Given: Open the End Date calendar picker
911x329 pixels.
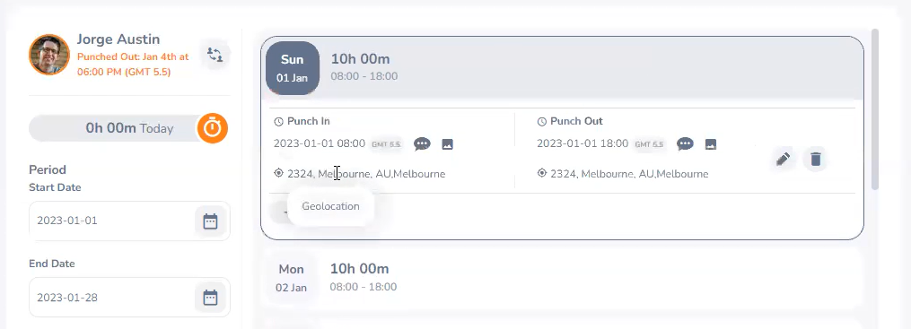Looking at the screenshot, I should (210, 298).
